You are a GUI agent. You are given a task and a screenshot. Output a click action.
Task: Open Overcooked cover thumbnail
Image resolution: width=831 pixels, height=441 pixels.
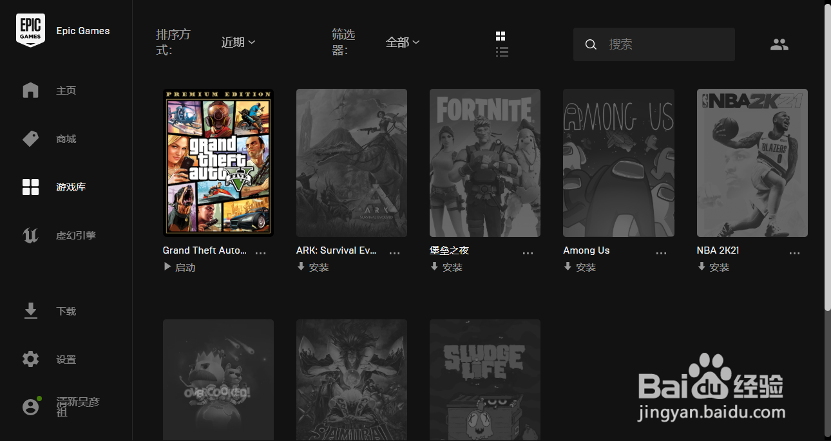click(x=218, y=380)
